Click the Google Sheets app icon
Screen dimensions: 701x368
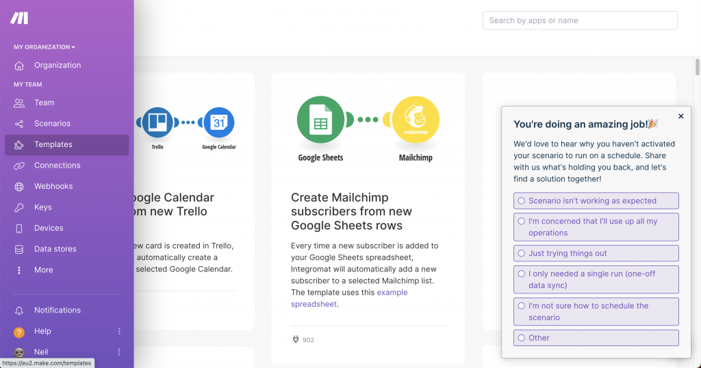pos(320,120)
